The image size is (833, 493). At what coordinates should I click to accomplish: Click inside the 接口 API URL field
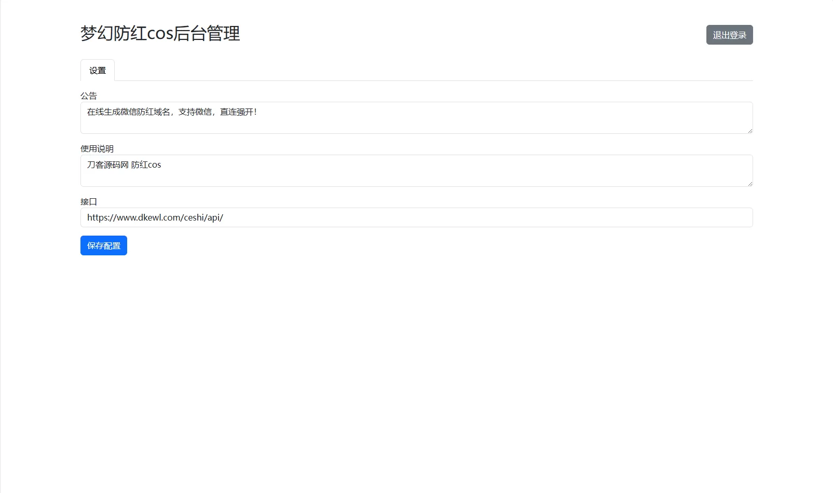(415, 217)
